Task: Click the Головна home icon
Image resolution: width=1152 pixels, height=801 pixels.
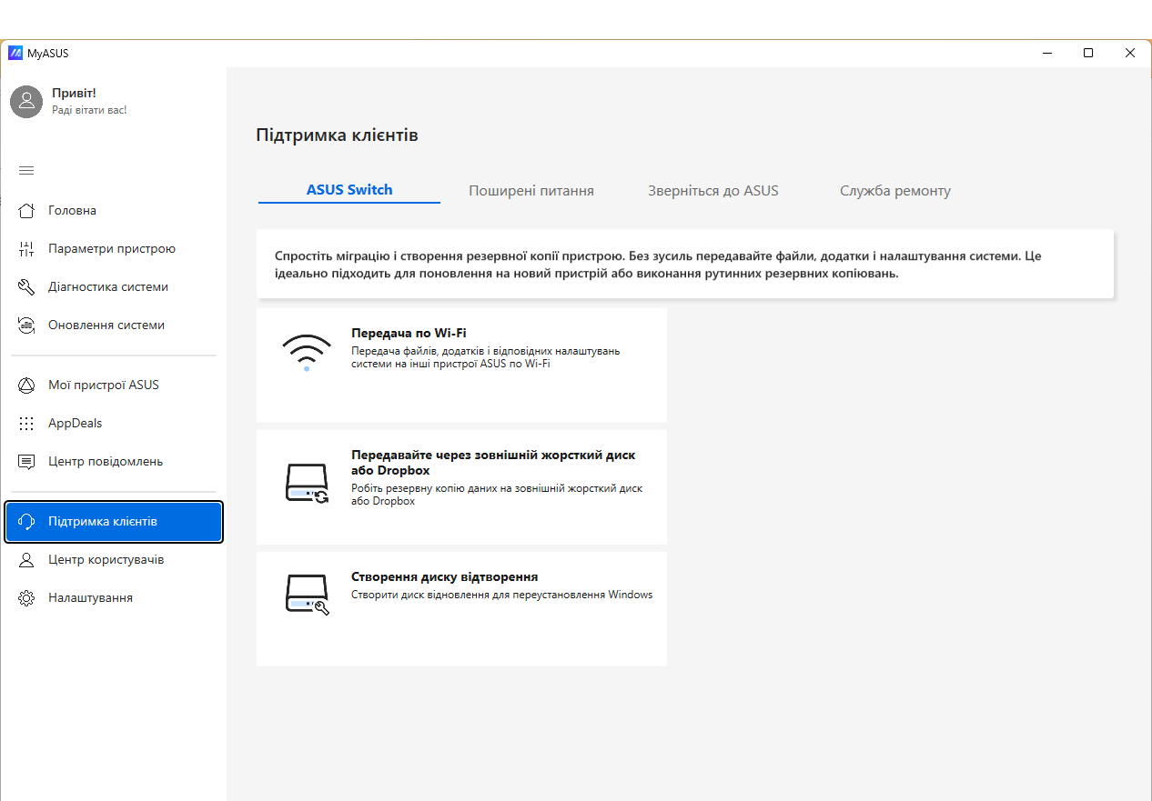Action: coord(26,210)
